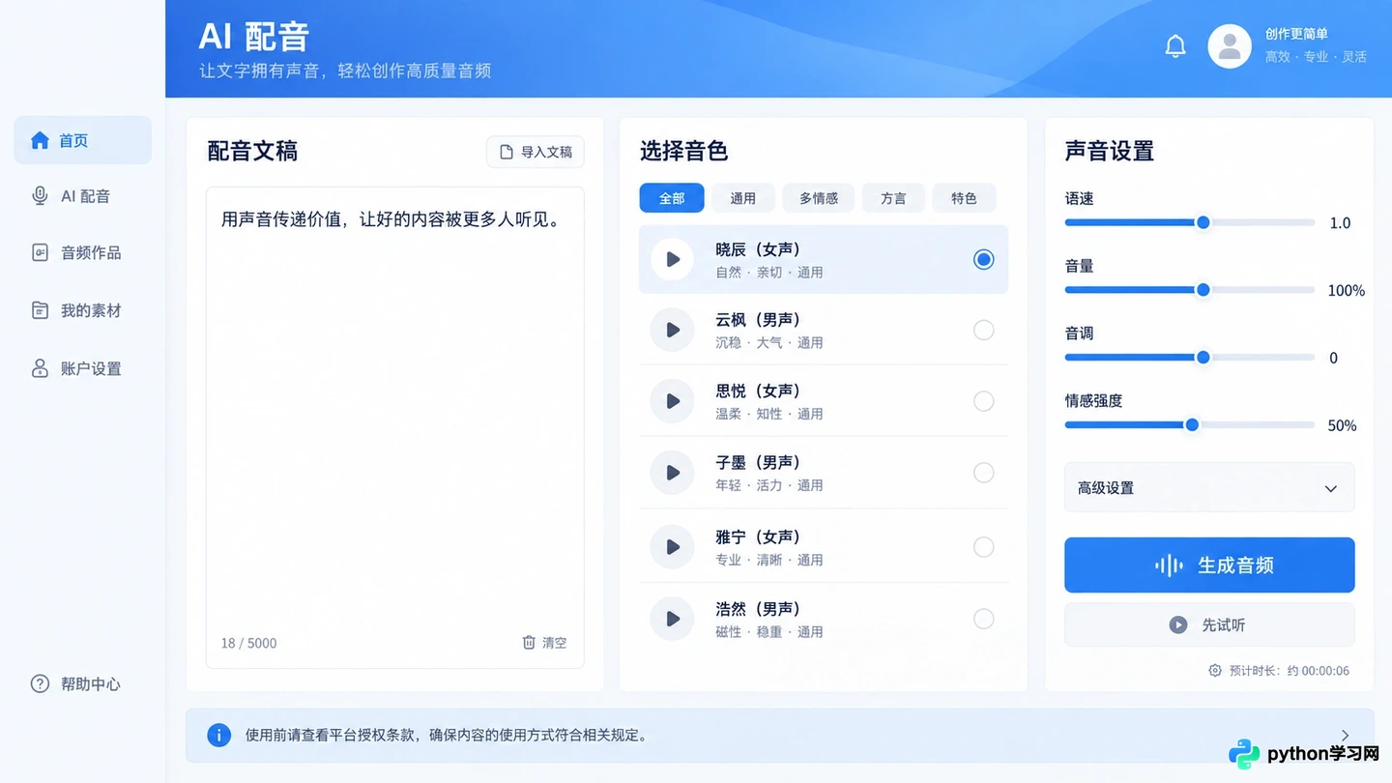Select the 晓辰（女声）radio button
This screenshot has width=1392, height=783.
pos(983,259)
